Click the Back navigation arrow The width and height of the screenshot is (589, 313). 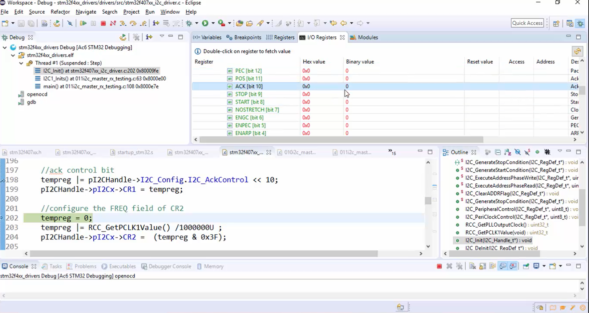pyautogui.click(x=344, y=23)
